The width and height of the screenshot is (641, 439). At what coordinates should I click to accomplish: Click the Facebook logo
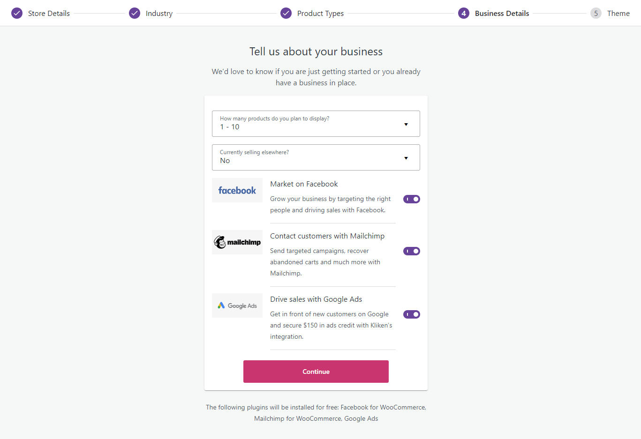tap(237, 190)
